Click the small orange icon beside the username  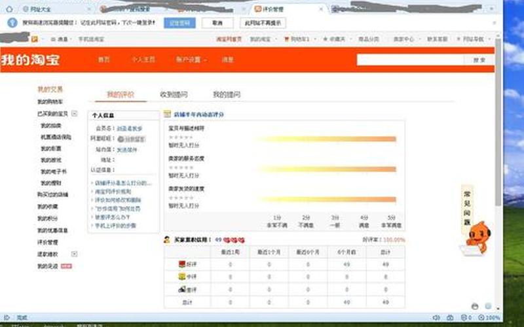point(35,39)
